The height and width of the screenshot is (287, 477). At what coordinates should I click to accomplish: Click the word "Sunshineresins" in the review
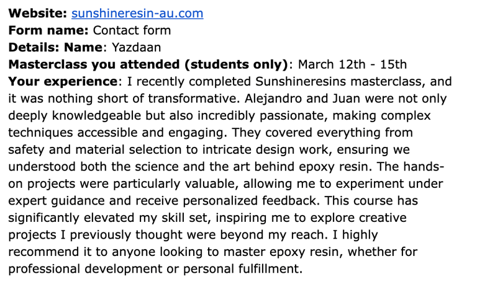tap(301, 81)
